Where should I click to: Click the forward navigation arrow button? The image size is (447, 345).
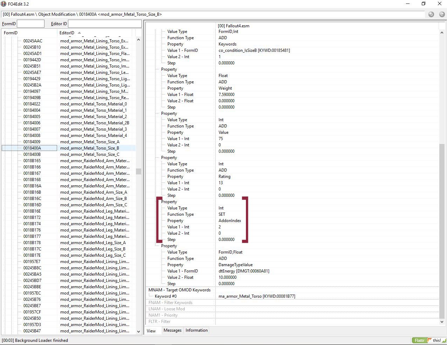(x=442, y=14)
